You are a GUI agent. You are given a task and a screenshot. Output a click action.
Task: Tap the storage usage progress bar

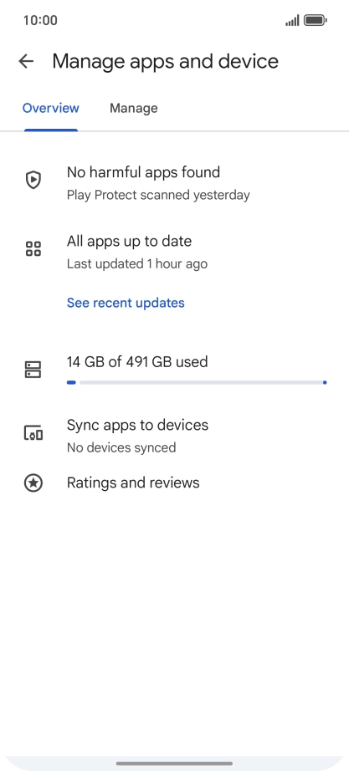pos(197,382)
